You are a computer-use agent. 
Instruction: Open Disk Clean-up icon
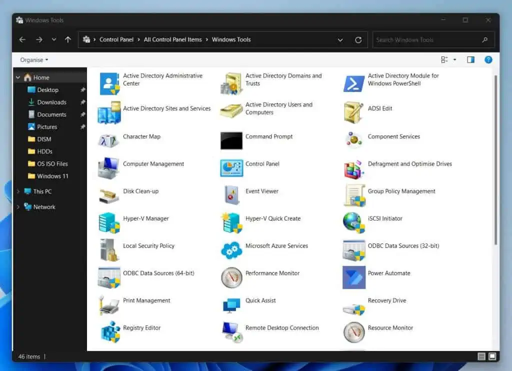click(x=109, y=195)
